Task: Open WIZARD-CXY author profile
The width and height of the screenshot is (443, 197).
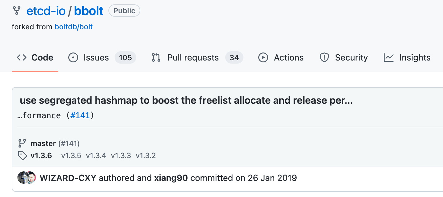Action: [x=68, y=178]
